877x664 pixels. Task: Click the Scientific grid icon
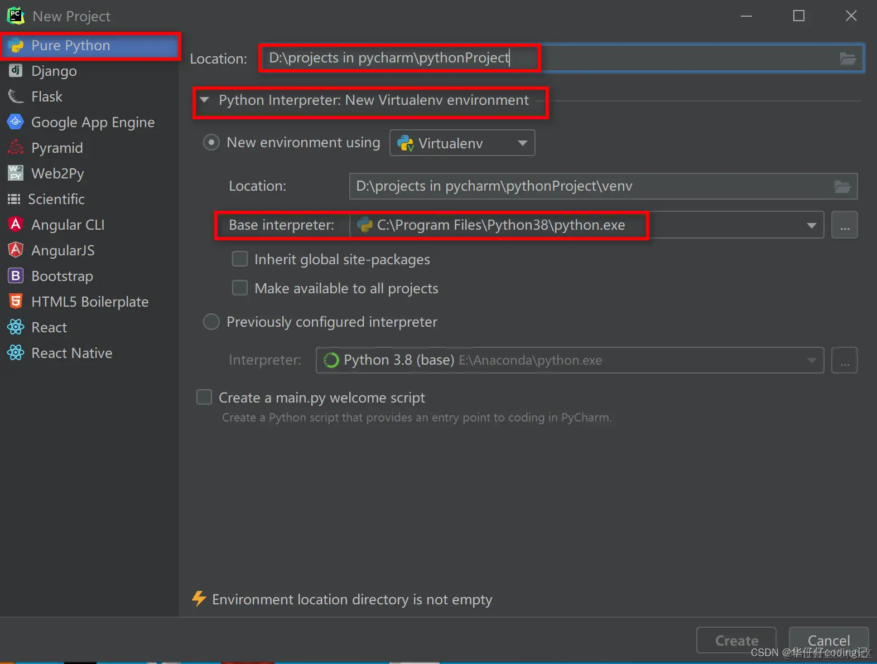click(14, 199)
